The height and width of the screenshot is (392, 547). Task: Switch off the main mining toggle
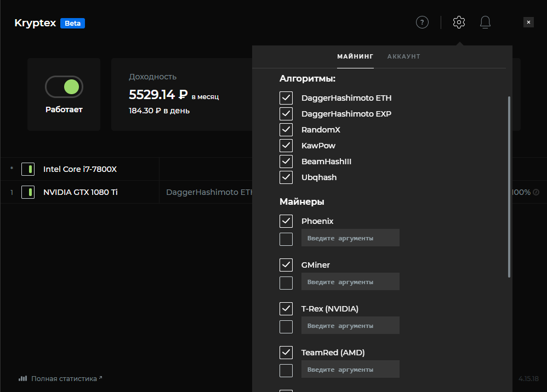click(64, 87)
